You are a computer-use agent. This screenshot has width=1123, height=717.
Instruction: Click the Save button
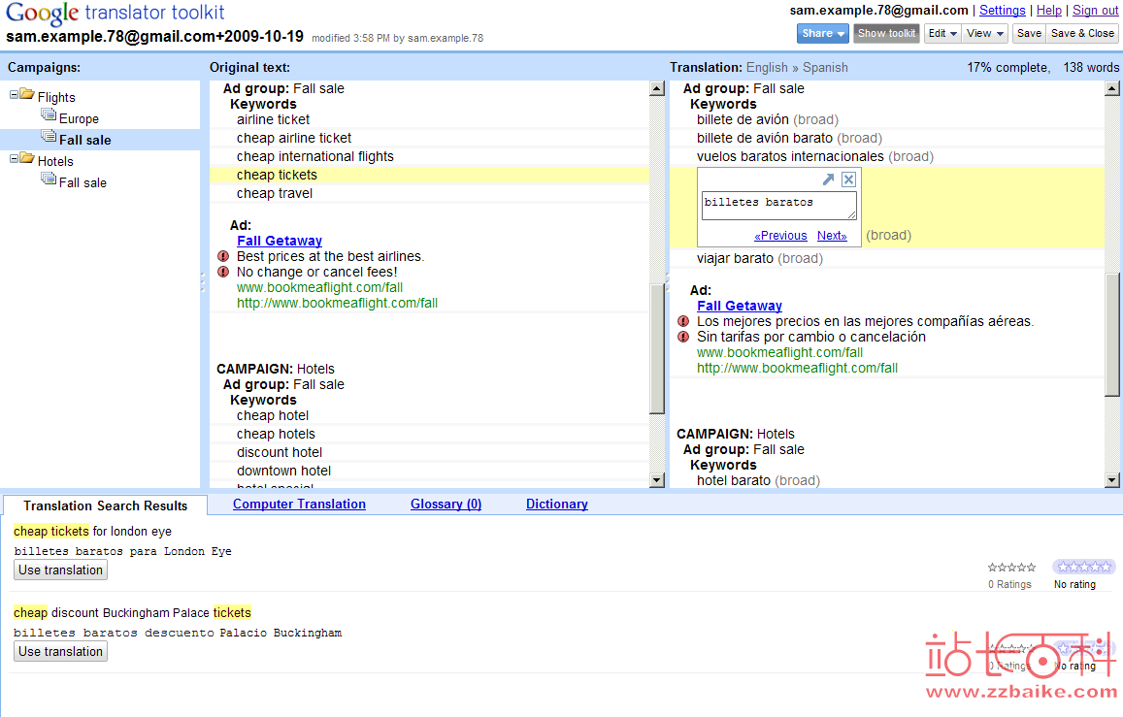point(1029,34)
